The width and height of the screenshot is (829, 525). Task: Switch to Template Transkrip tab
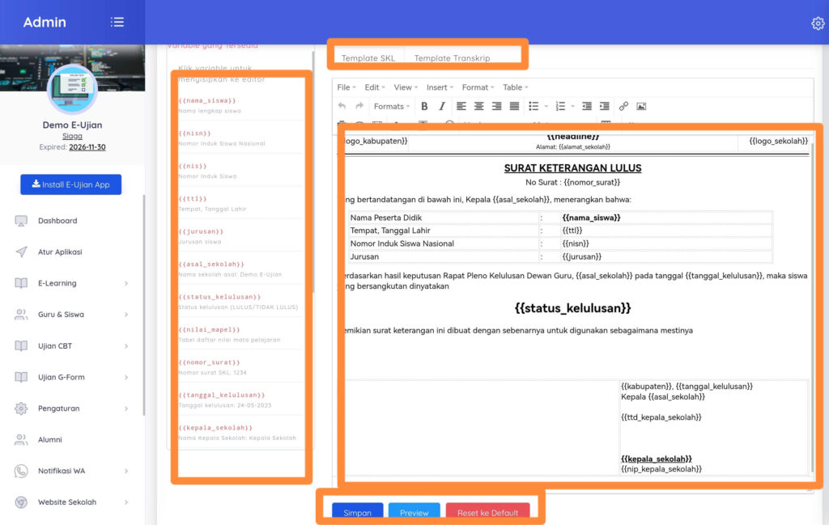pyautogui.click(x=452, y=58)
